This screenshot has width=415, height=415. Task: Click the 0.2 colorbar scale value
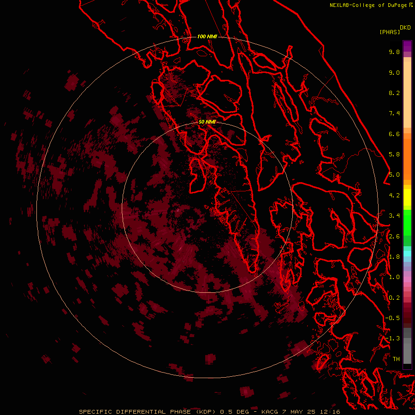pyautogui.click(x=394, y=298)
